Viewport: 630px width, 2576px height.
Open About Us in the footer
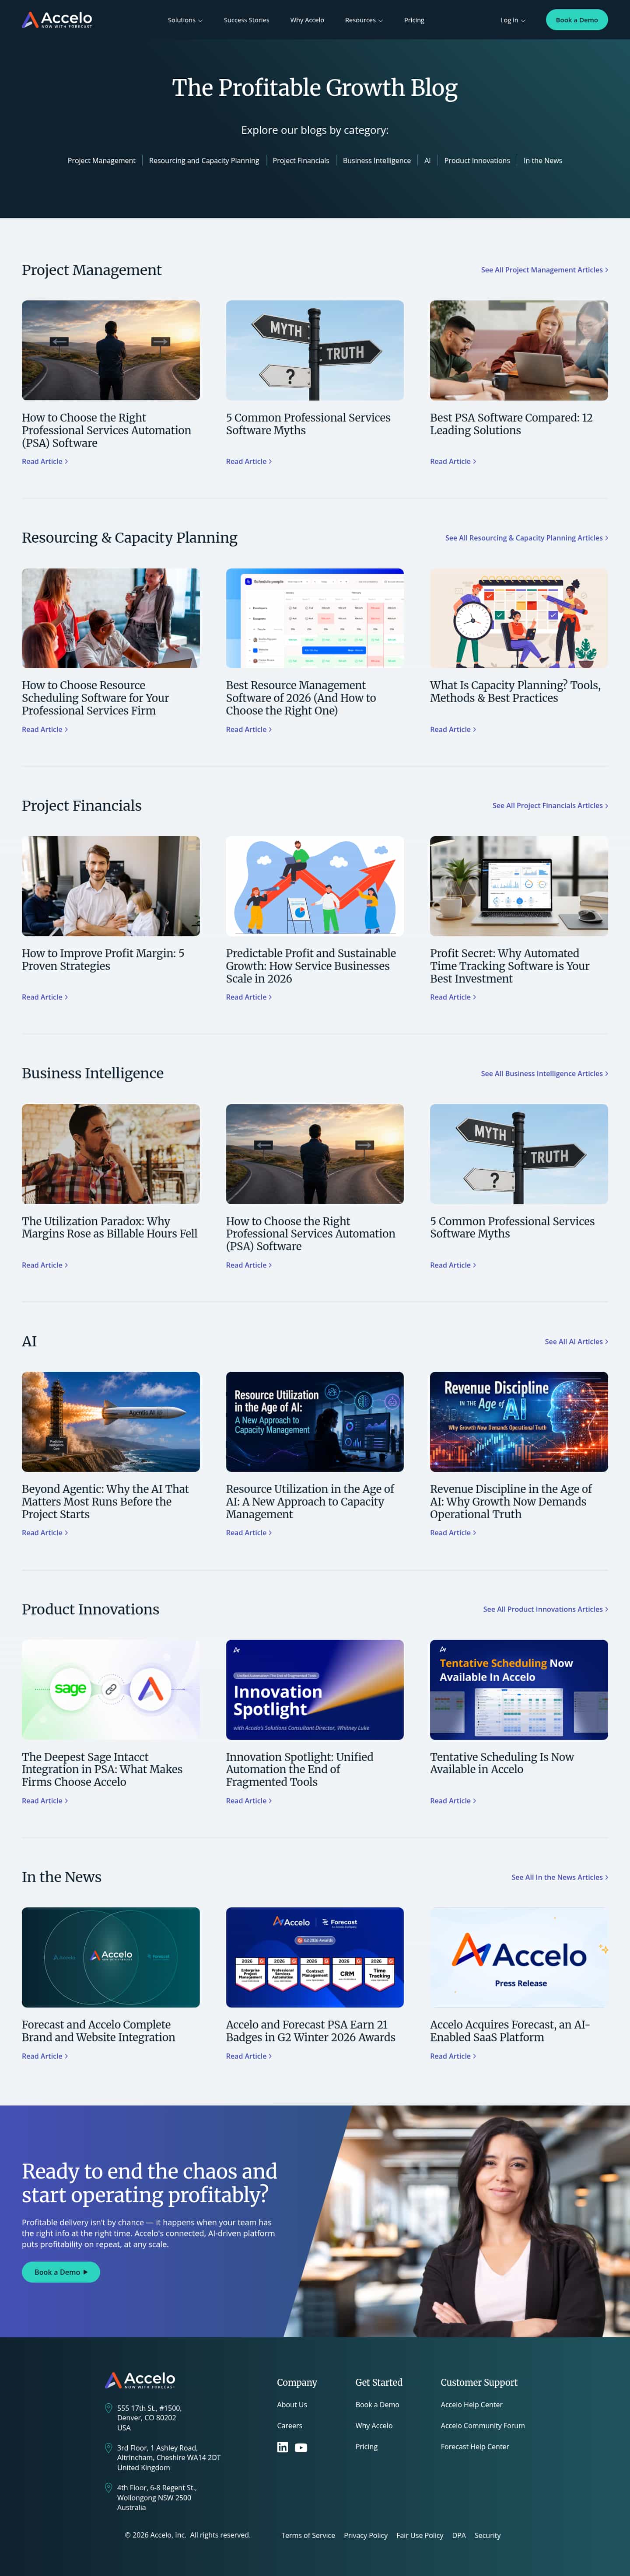tap(292, 2405)
